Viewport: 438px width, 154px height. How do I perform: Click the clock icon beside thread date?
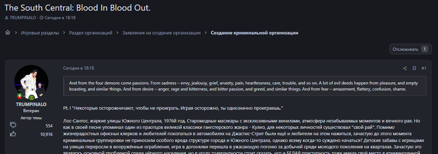coord(41,17)
